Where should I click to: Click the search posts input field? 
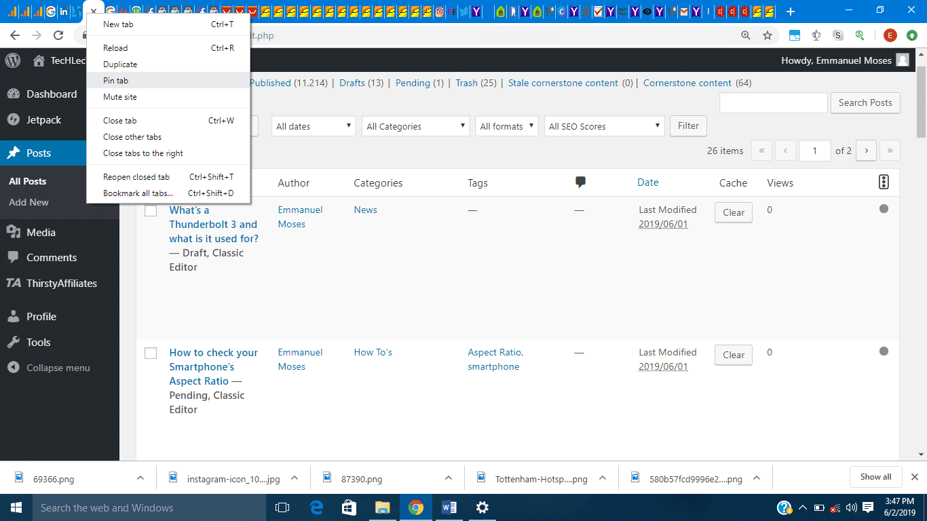click(773, 102)
